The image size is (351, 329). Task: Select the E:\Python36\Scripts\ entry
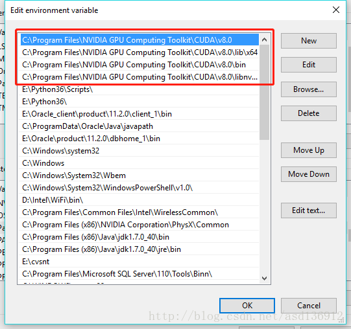coord(139,89)
